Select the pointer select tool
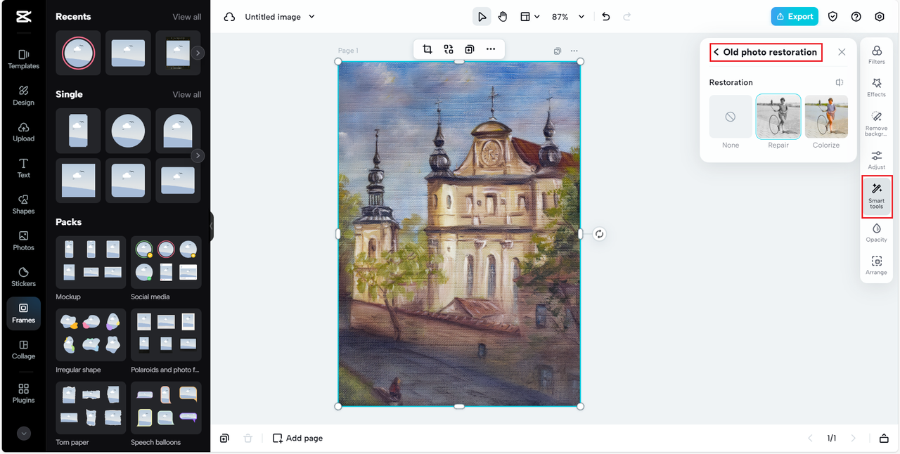 [482, 17]
